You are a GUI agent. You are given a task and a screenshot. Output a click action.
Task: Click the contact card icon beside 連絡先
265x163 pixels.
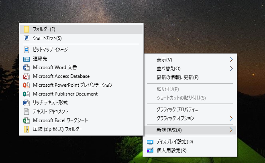[26, 59]
